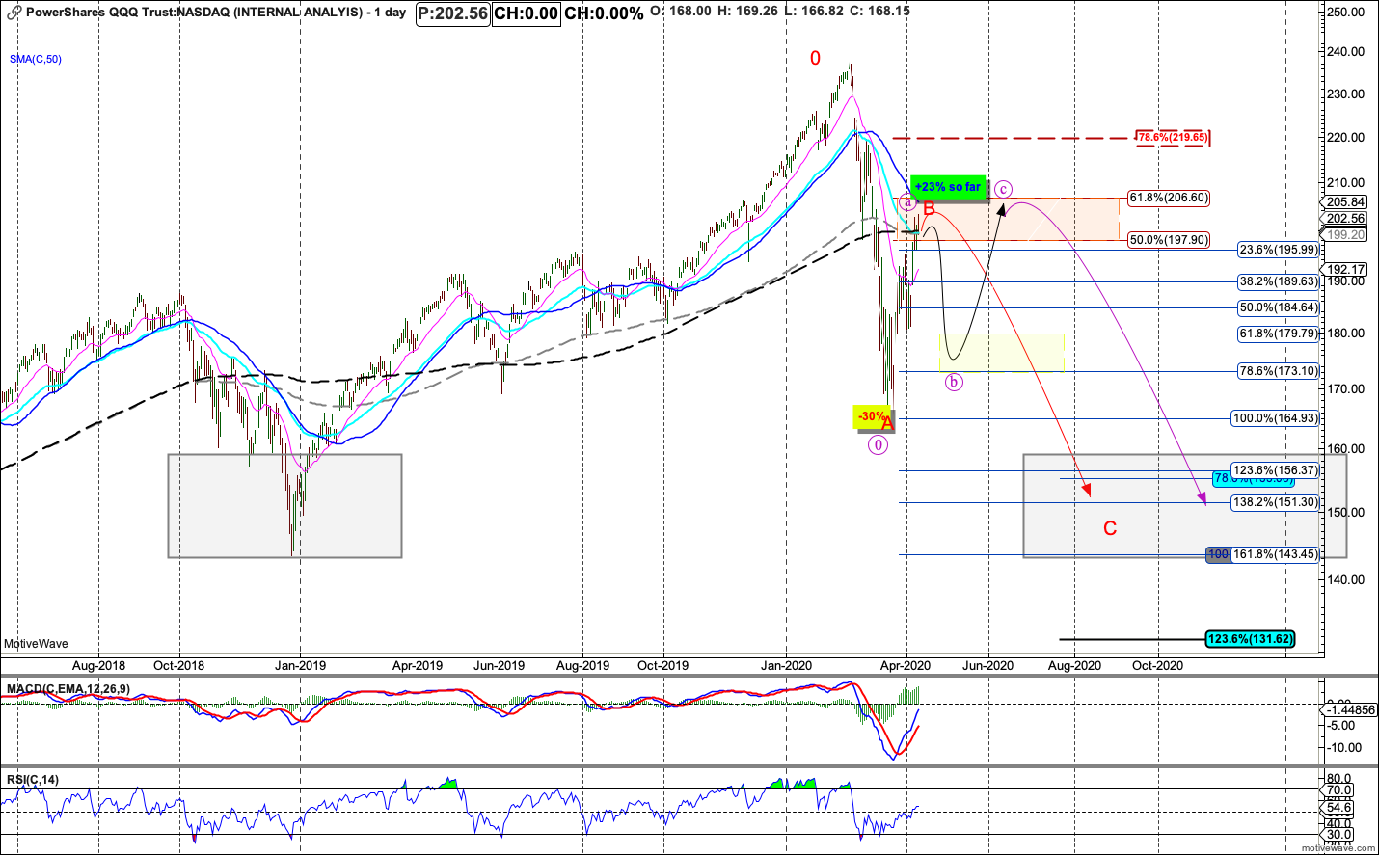The height and width of the screenshot is (855, 1379).
Task: Select the 138.2%(151.30) extension label
Action: (1276, 502)
